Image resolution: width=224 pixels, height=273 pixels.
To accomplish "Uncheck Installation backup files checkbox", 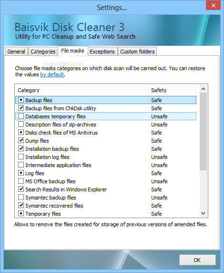I will coord(21,148).
